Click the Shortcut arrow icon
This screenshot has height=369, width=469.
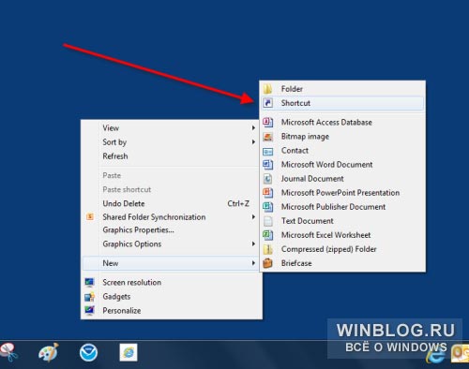(x=267, y=103)
